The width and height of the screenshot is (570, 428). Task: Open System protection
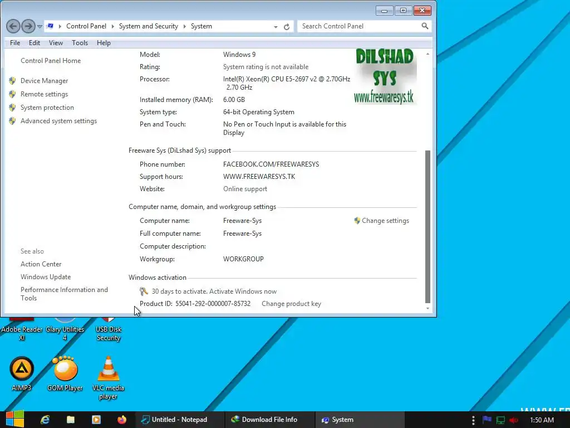47,108
